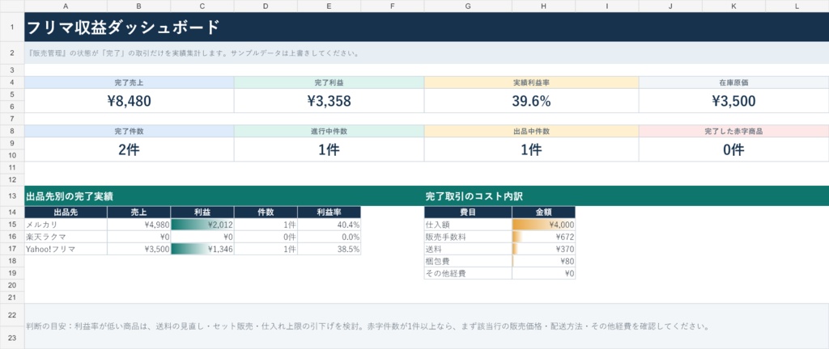Click the 利益 table header
829x349 pixels.
tap(202, 212)
